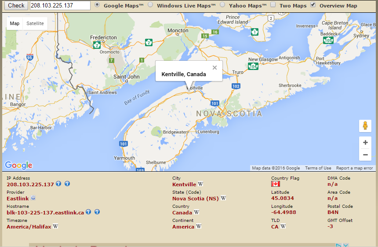Close the Kentville, Canada info popup

pyautogui.click(x=214, y=68)
